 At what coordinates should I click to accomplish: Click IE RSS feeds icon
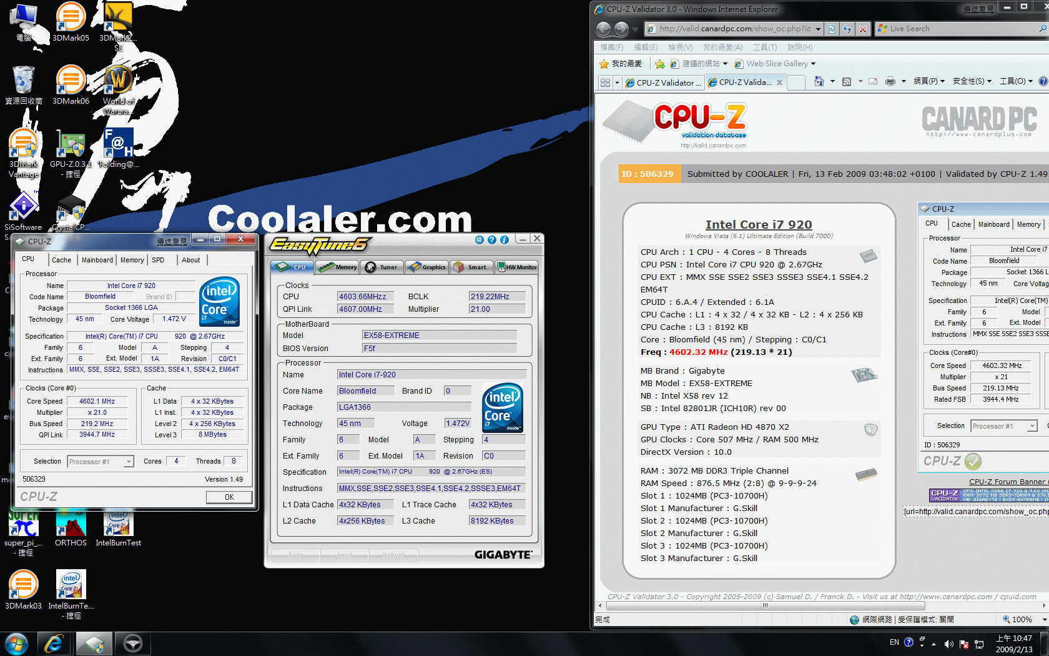[847, 81]
